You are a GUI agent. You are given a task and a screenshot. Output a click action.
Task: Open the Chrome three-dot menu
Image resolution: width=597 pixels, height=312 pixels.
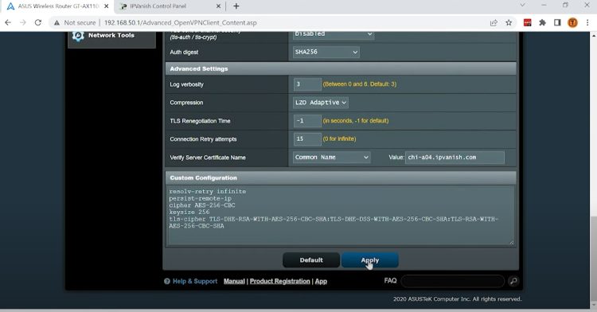coord(587,23)
